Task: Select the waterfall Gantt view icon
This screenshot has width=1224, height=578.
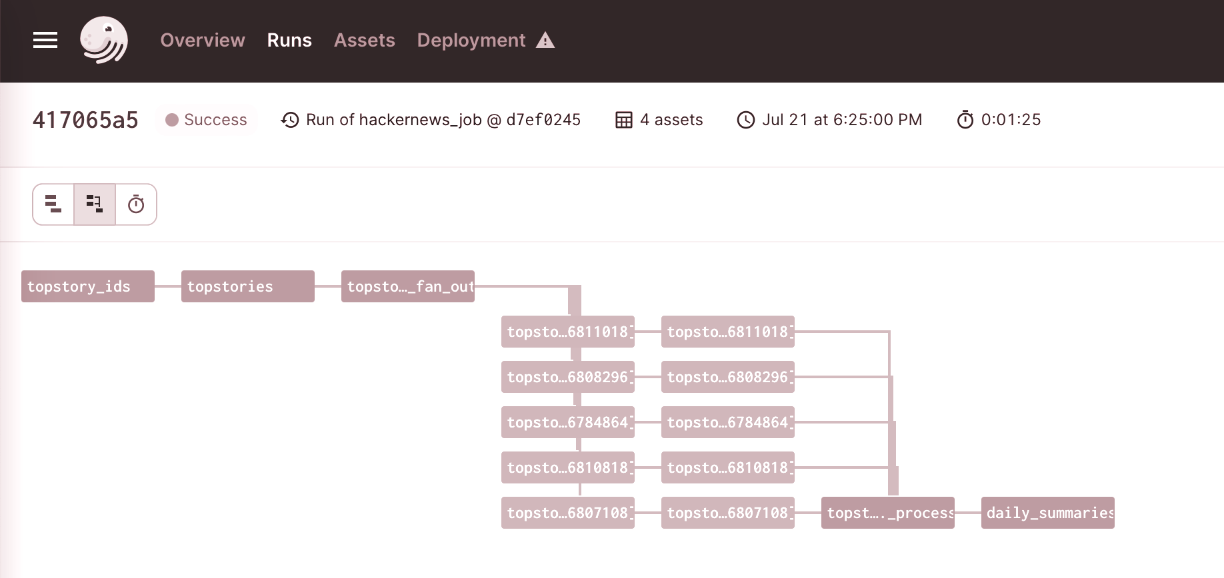Action: (95, 204)
